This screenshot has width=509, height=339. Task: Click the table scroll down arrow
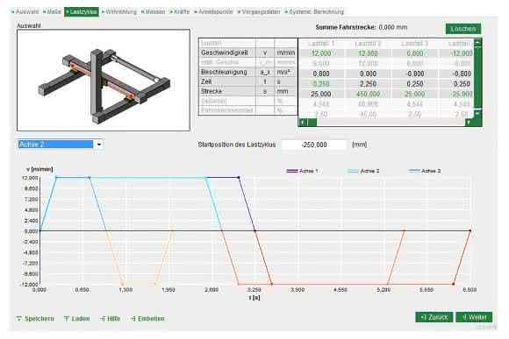477,113
